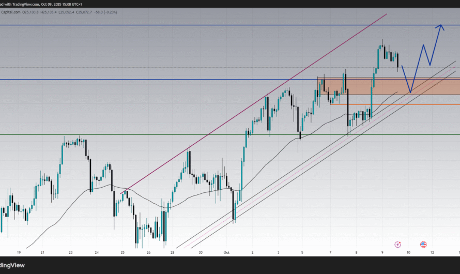Click the close value C25,072.7
This screenshot has height=274, width=460.
(x=84, y=12)
